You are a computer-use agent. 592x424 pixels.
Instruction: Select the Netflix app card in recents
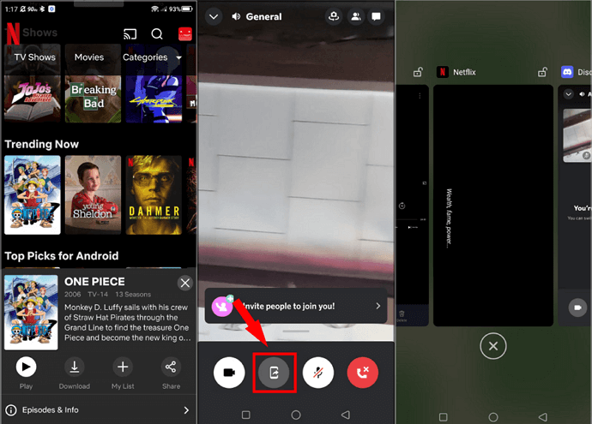tap(493, 206)
